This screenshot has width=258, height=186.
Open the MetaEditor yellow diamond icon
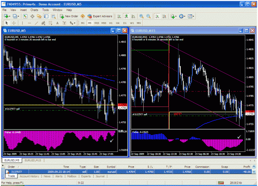83,16
